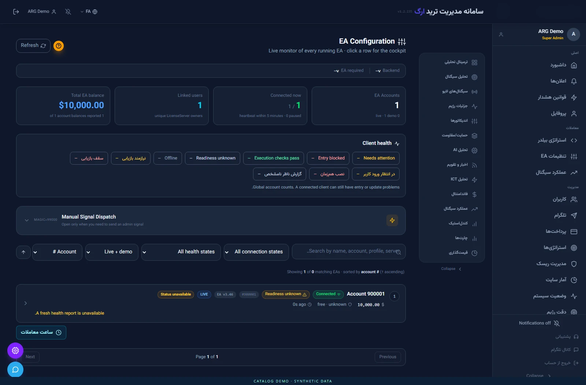Click the Next page button
Viewport: 586px width, 385px height.
click(30, 357)
